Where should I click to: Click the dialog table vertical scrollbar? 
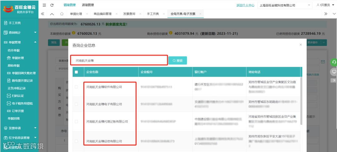coord(301,101)
